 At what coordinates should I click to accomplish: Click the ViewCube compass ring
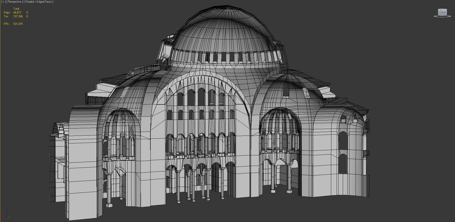click(435, 16)
